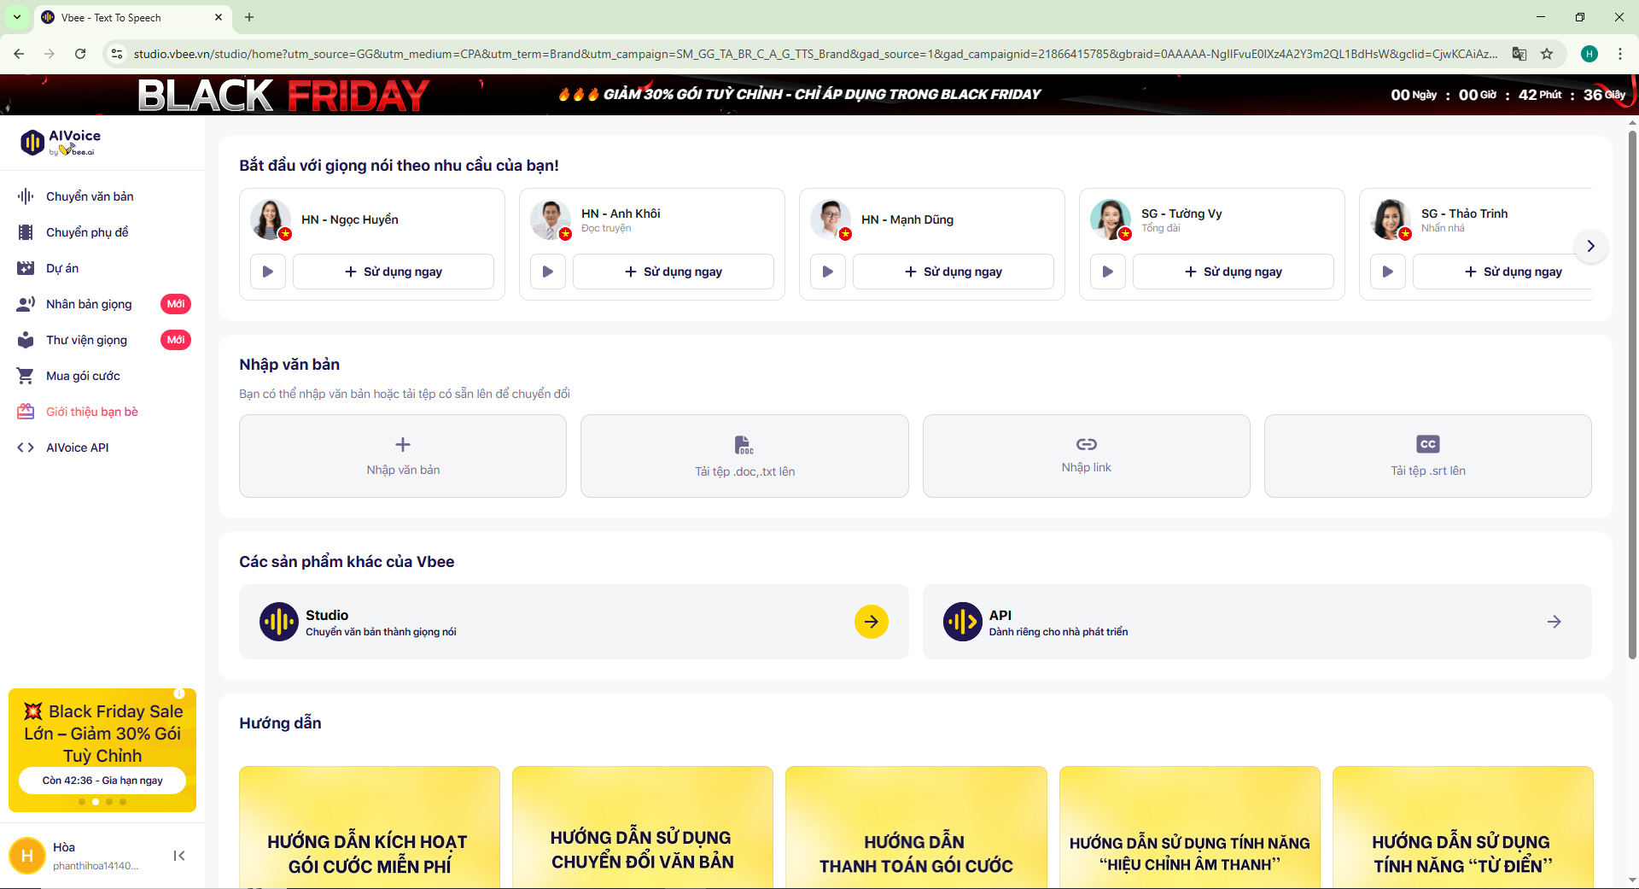1639x889 pixels.
Task: Open guide Hiệu chỉnh âm thanh
Action: click(x=1190, y=828)
